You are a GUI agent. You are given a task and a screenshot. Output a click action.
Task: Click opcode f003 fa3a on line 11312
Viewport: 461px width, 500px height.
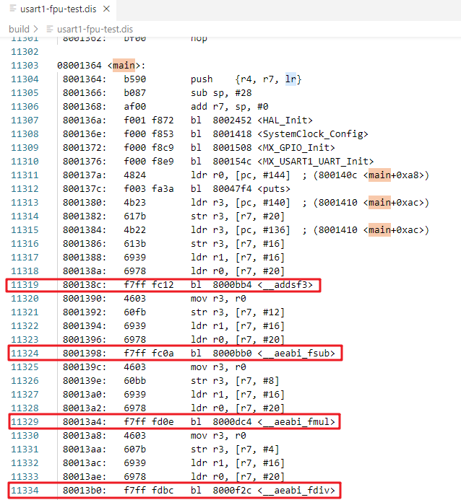coord(149,189)
